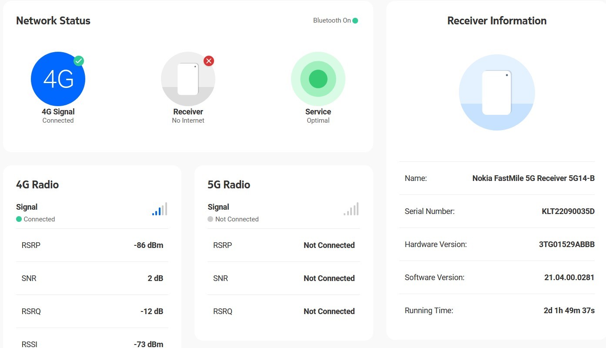Click the 5G Radio panel heading
This screenshot has width=606, height=348.
[229, 185]
